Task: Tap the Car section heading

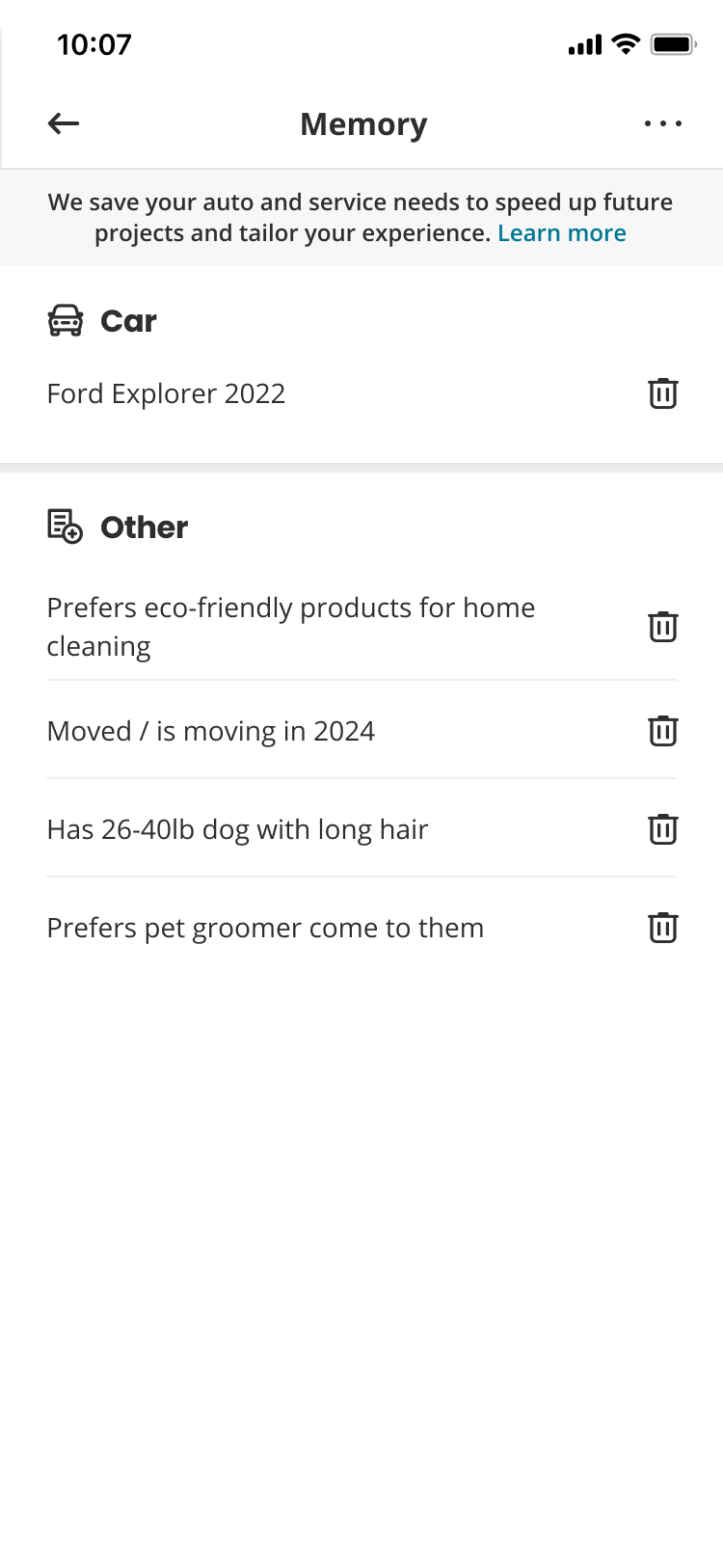Action: 128,321
